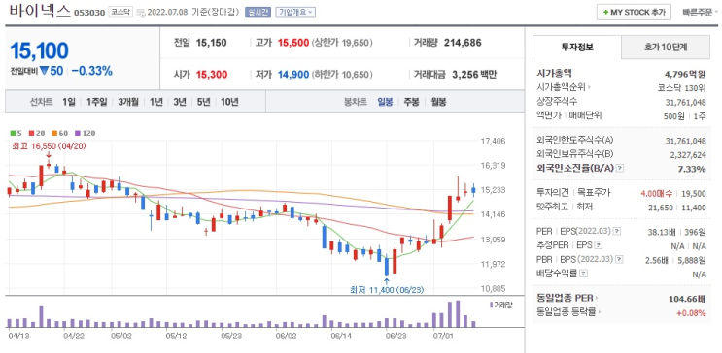Click the stock code 053030
The width and height of the screenshot is (722, 353).
click(x=89, y=13)
